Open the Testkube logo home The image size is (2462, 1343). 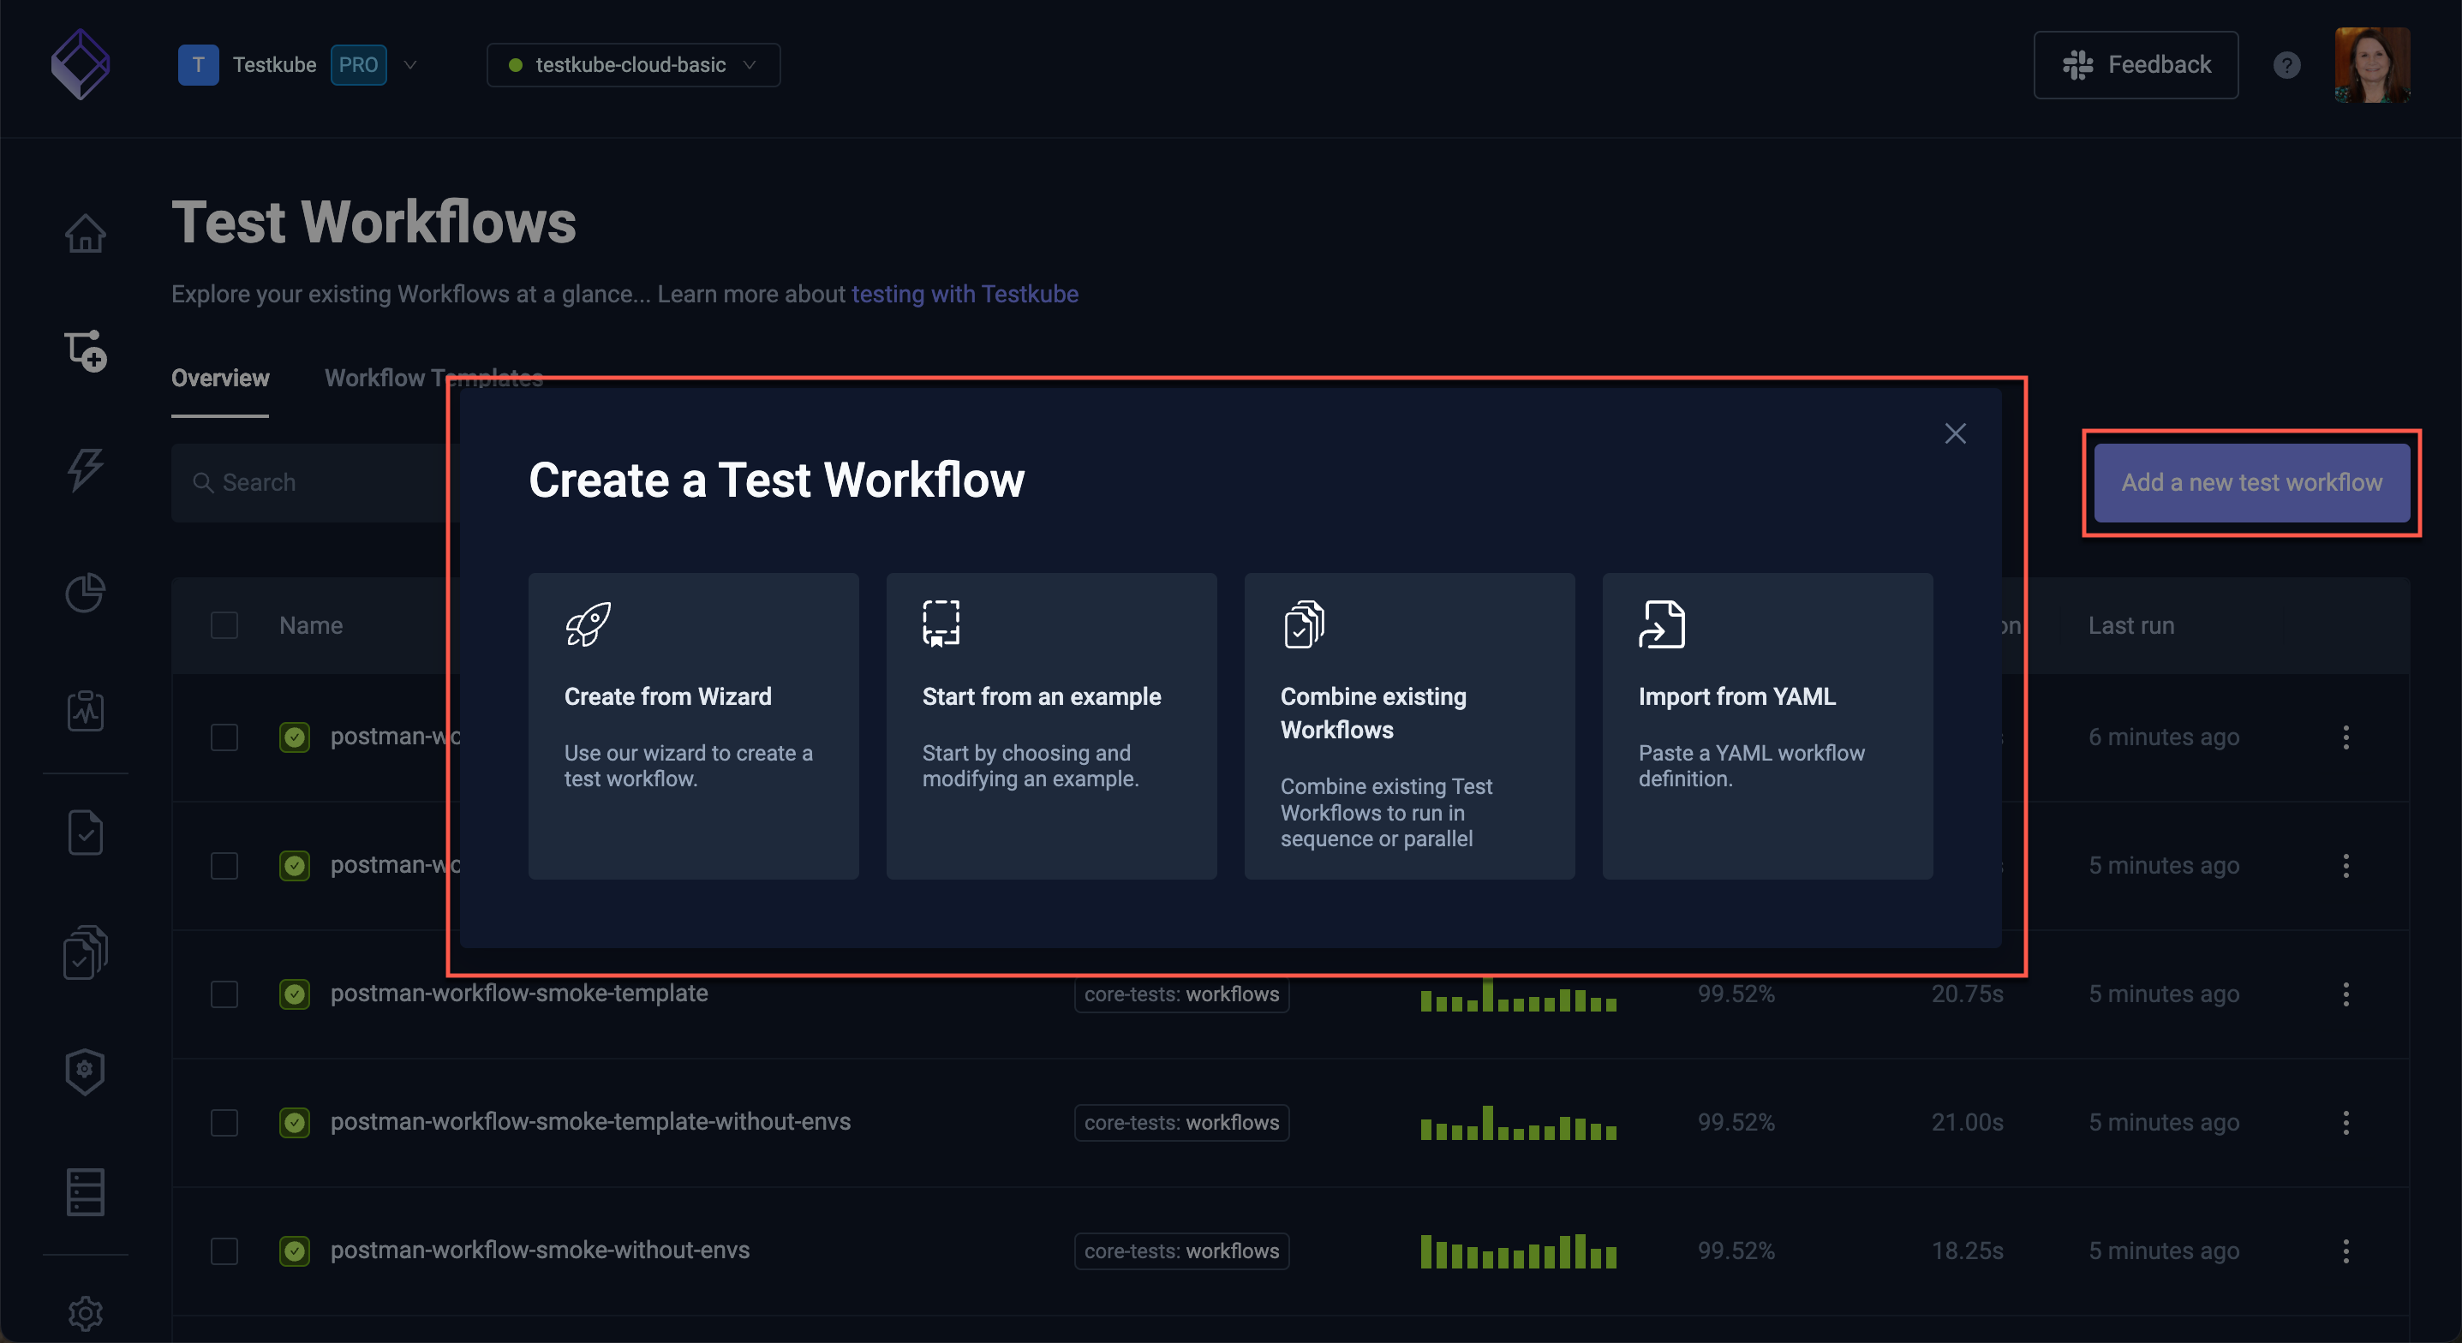point(81,64)
